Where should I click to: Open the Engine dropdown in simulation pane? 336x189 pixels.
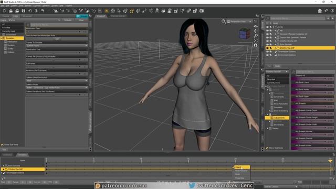(x=34, y=20)
